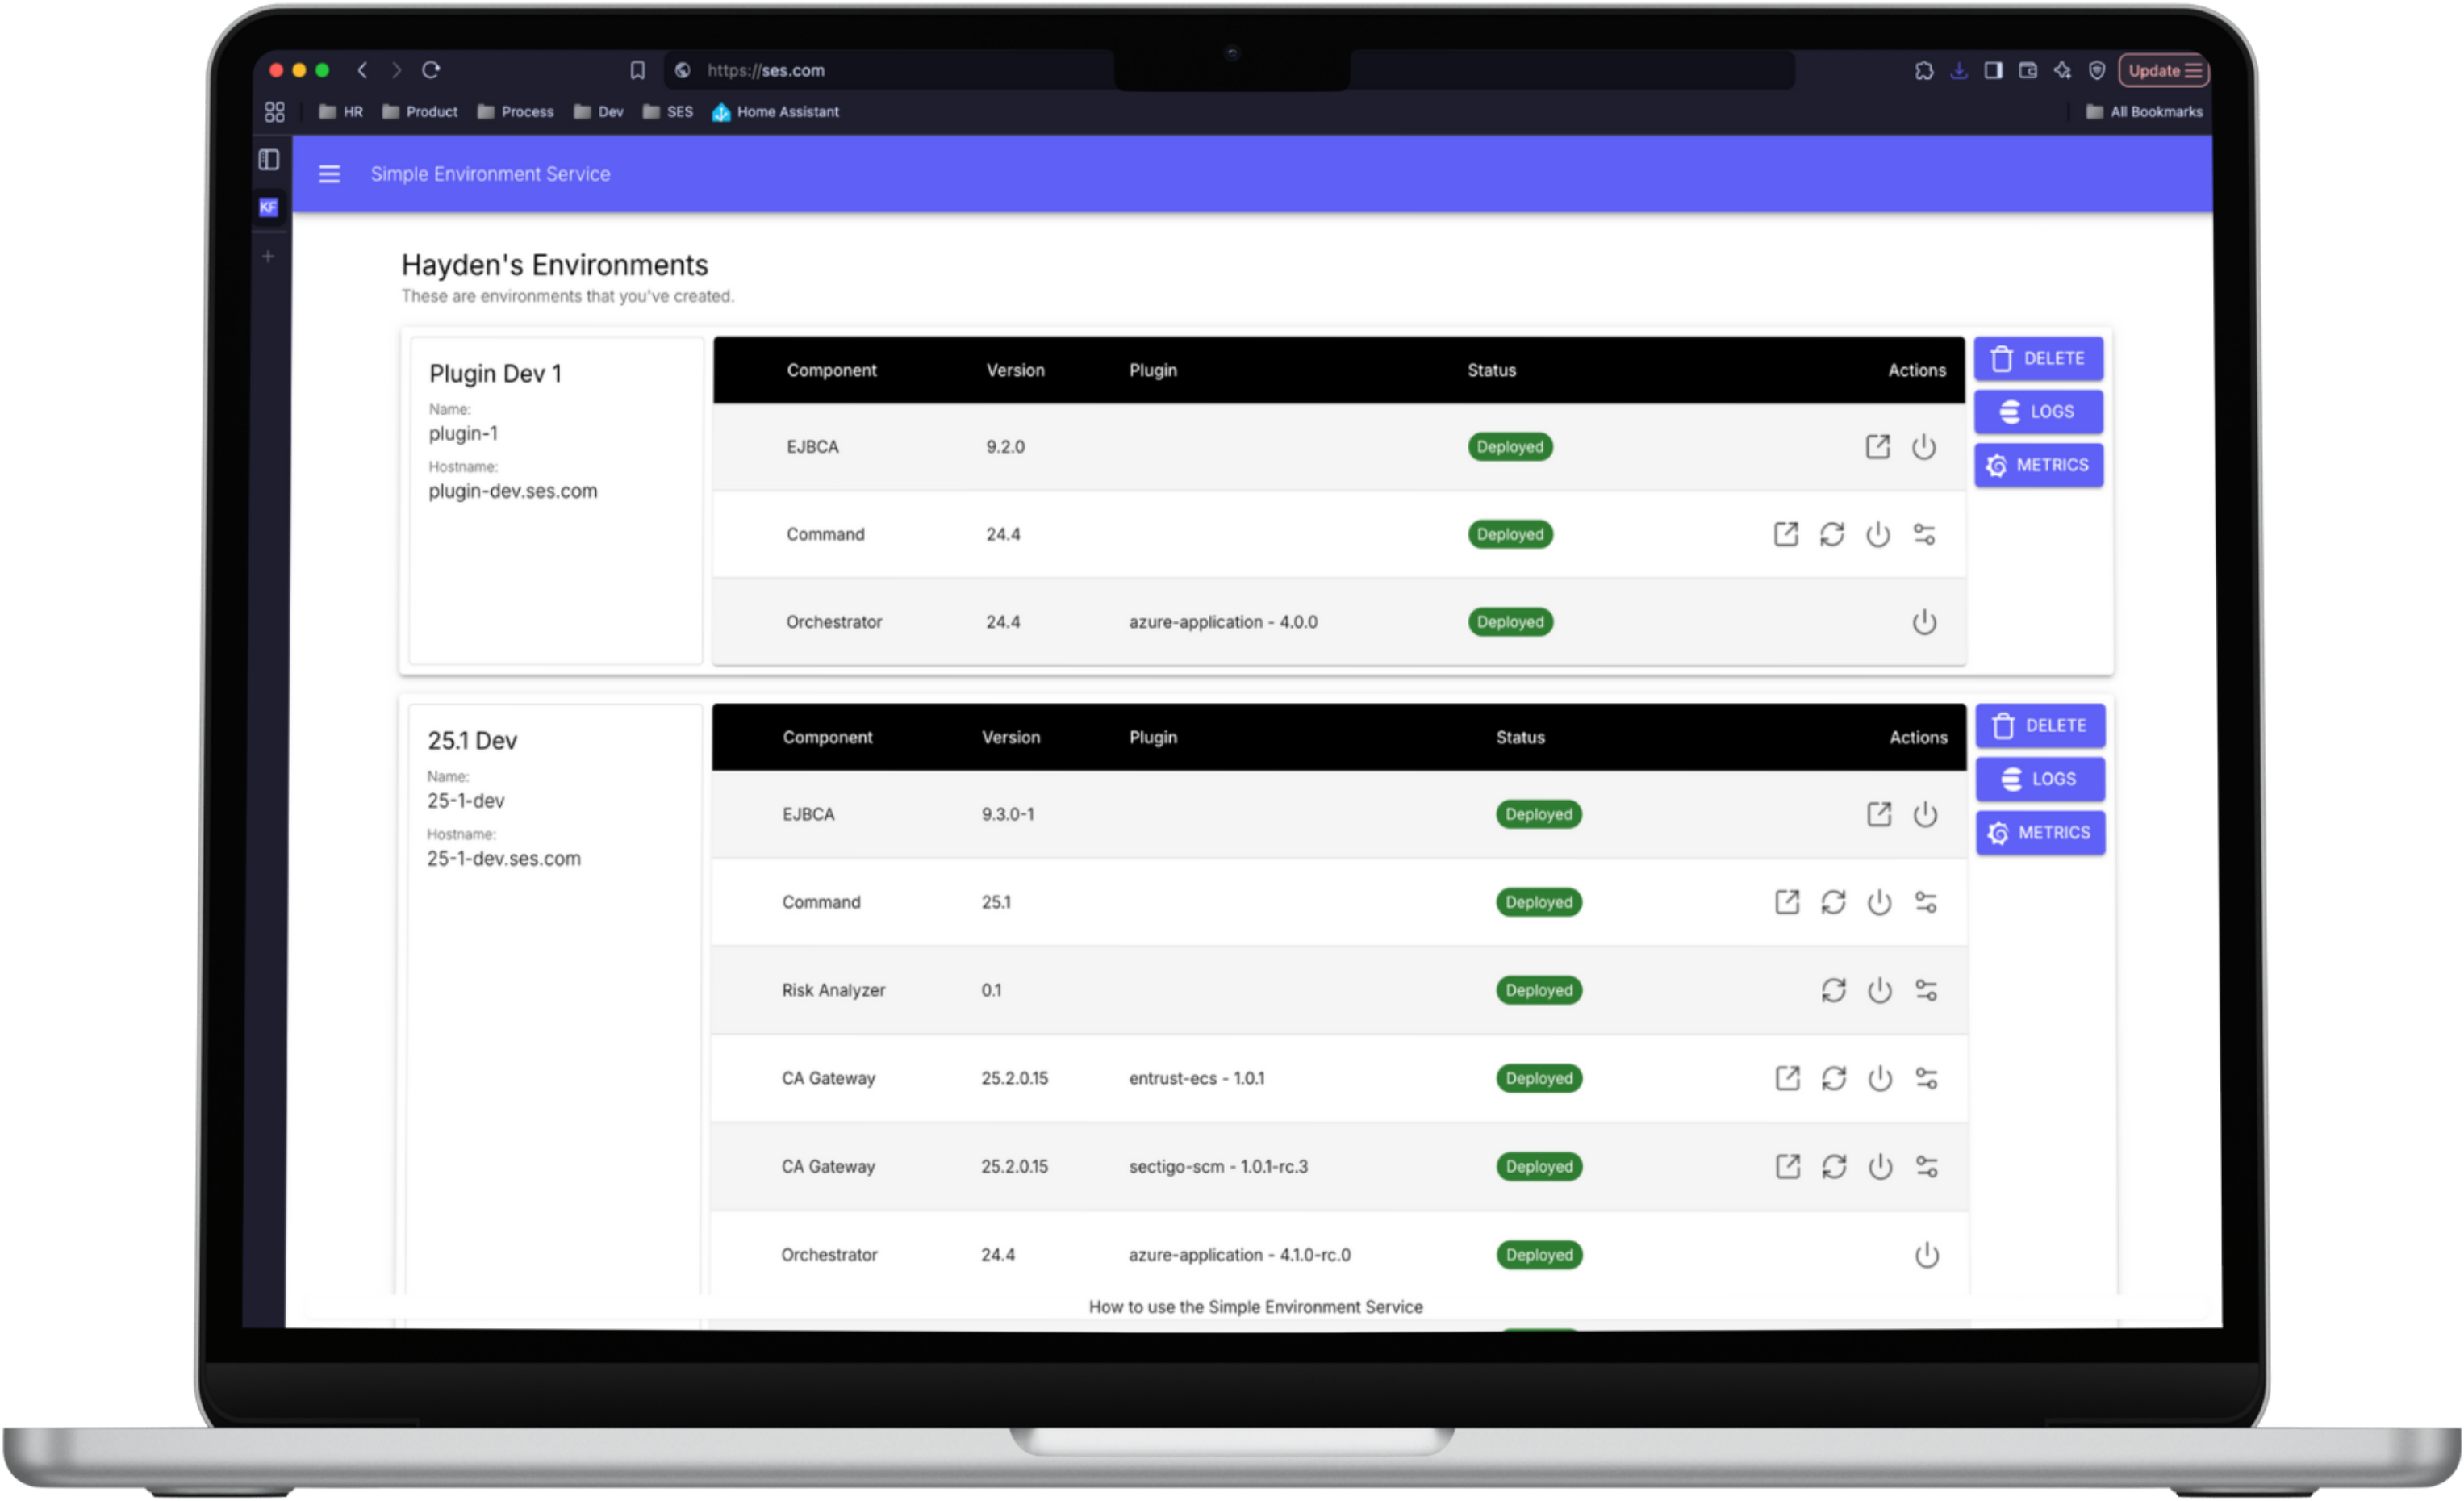Open the Process bookmarks folder
The width and height of the screenshot is (2464, 1501).
pyautogui.click(x=515, y=112)
